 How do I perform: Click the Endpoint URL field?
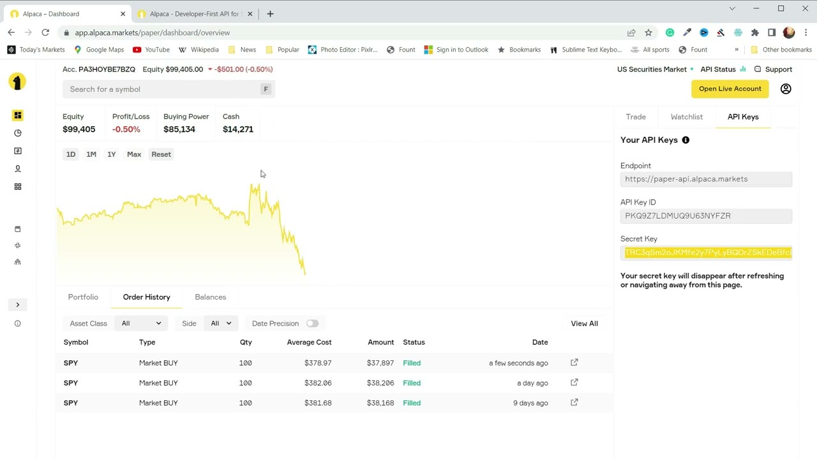(x=706, y=179)
